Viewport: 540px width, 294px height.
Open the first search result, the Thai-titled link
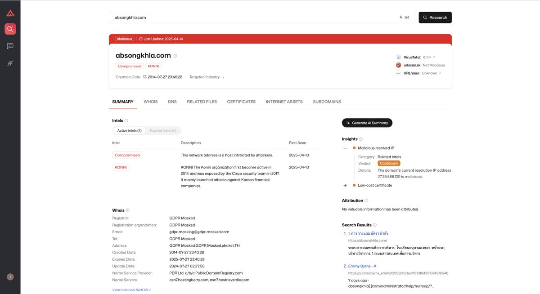[x=368, y=233]
